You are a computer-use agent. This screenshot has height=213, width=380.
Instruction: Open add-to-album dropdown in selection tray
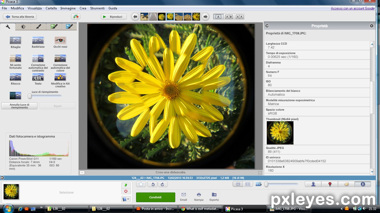126,199
